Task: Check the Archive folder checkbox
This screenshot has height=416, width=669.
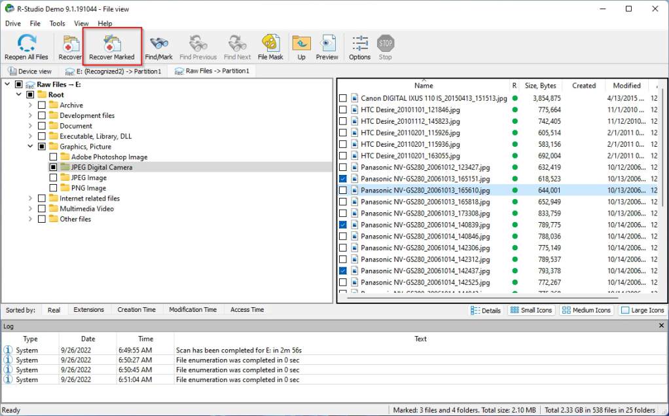Action: click(42, 105)
